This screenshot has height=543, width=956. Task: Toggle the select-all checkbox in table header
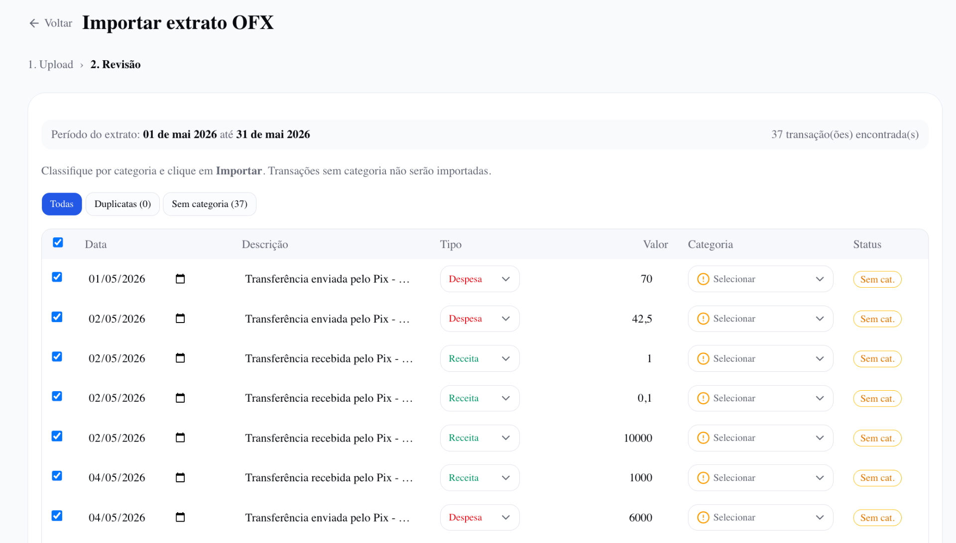click(x=58, y=242)
